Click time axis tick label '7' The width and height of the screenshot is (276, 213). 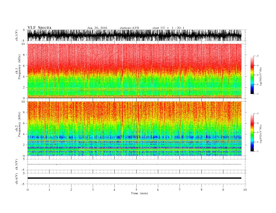(x=180, y=190)
